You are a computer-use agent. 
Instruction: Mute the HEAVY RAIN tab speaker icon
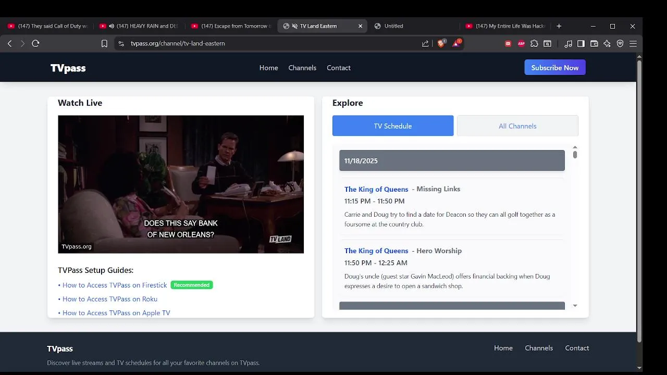coord(111,26)
